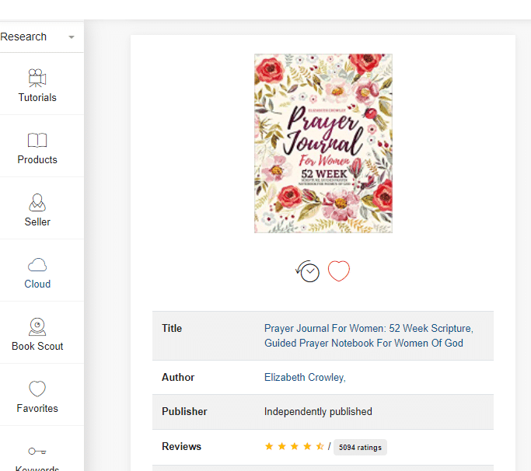Click the Products label in sidebar

pyautogui.click(x=37, y=159)
